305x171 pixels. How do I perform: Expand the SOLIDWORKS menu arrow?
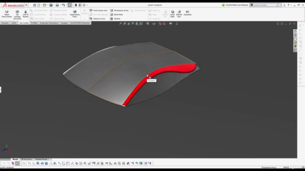26,5
